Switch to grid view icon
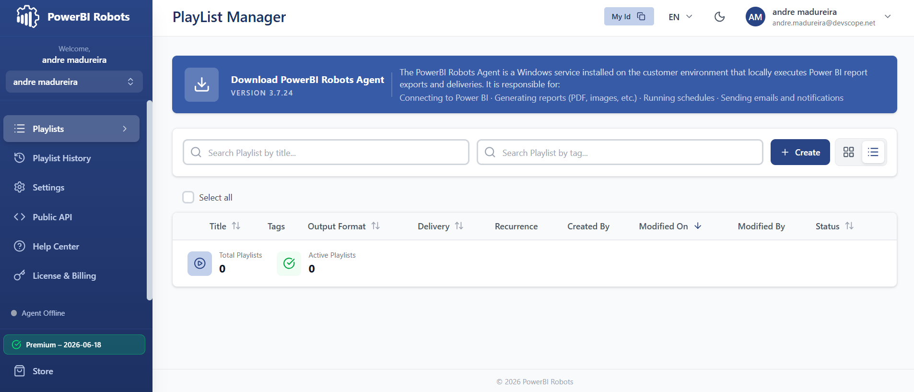The image size is (914, 392). coord(848,152)
